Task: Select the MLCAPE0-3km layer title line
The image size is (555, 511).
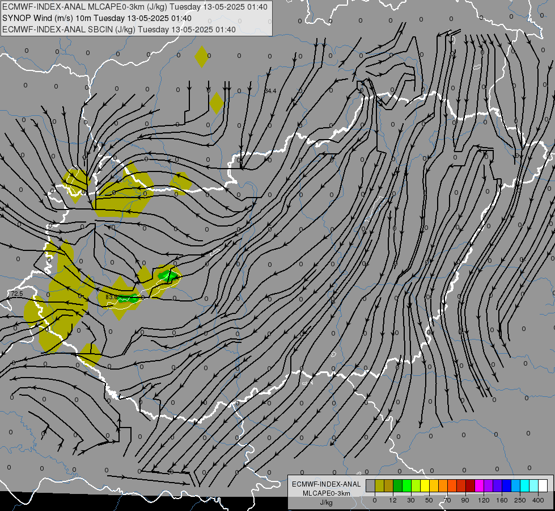Action: click(135, 7)
